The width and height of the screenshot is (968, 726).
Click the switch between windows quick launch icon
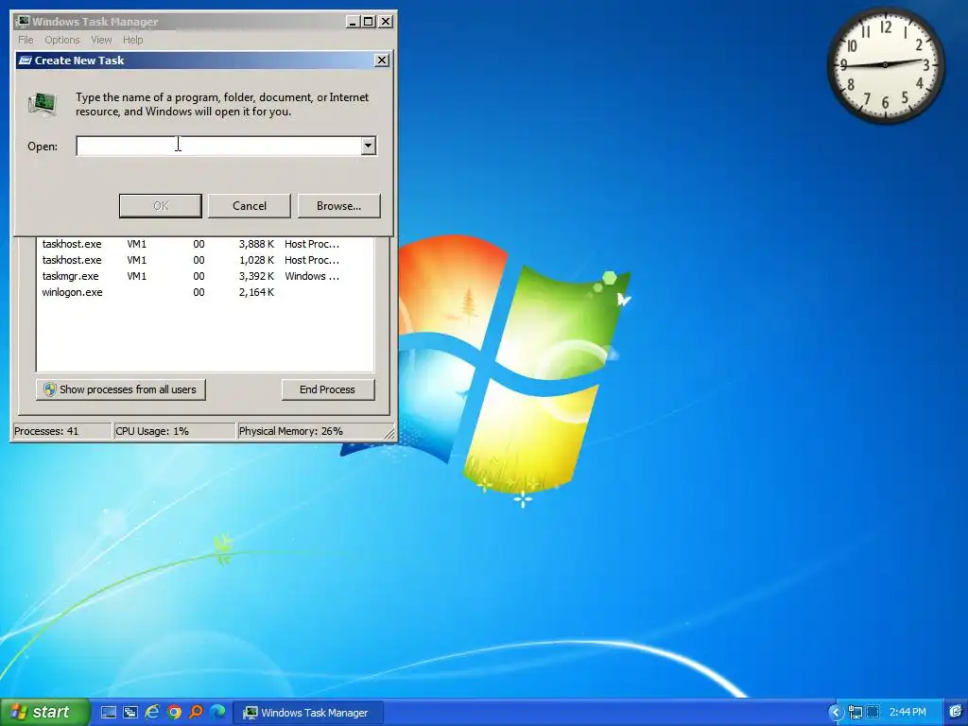(x=130, y=713)
